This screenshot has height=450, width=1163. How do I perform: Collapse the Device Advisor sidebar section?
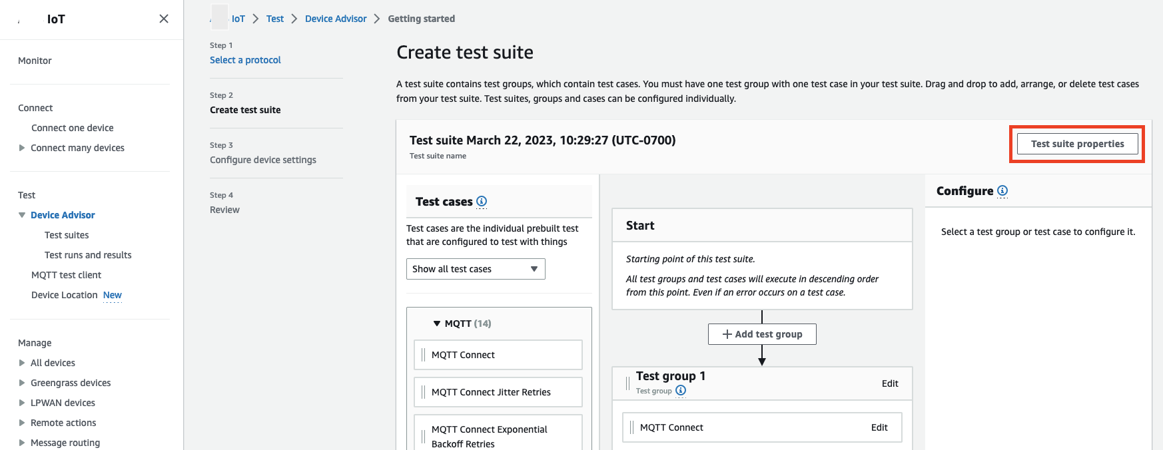[x=22, y=215]
